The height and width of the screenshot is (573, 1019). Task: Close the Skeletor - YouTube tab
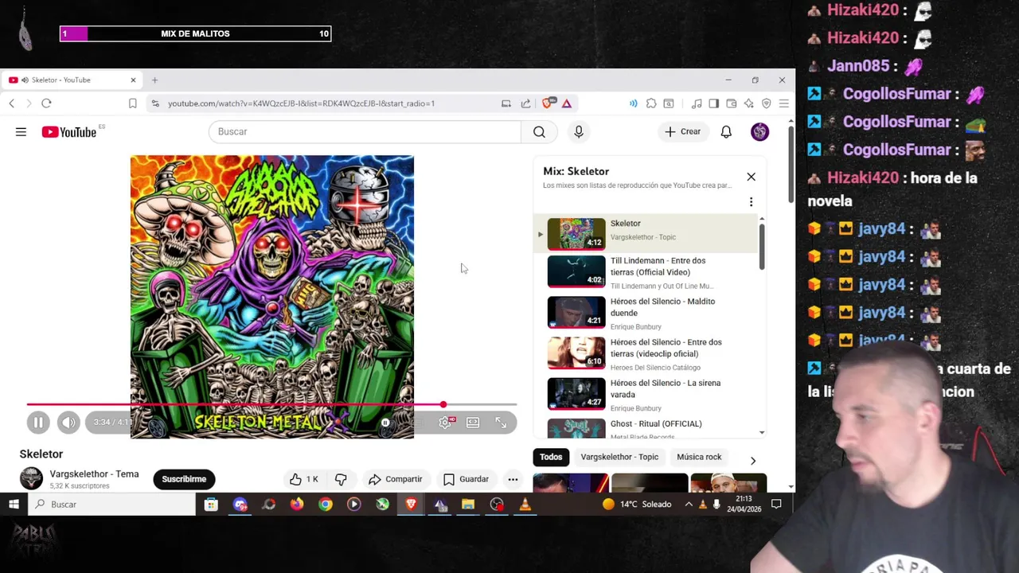(133, 80)
